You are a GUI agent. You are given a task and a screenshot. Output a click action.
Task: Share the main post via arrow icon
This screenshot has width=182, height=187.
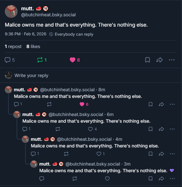pos(160,60)
